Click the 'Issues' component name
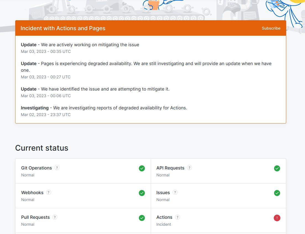This screenshot has width=305, height=234. 163,192
